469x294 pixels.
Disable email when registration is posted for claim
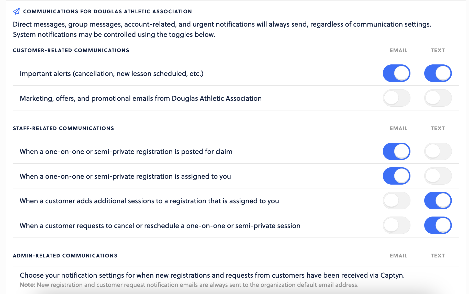point(396,151)
